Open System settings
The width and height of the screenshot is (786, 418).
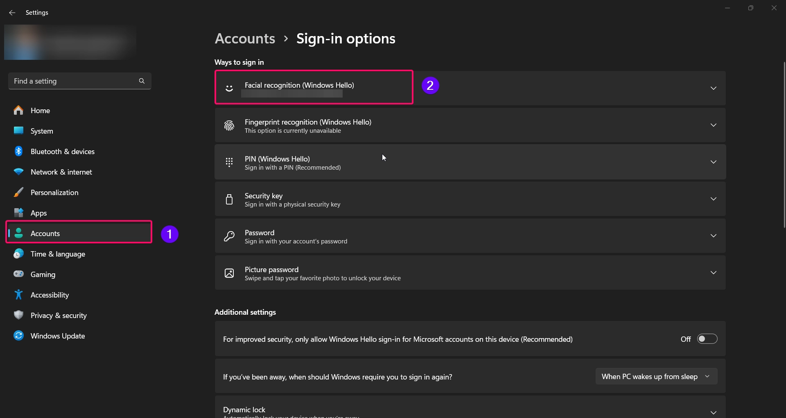[x=80, y=131]
